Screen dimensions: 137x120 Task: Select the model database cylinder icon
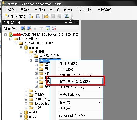point(26,112)
